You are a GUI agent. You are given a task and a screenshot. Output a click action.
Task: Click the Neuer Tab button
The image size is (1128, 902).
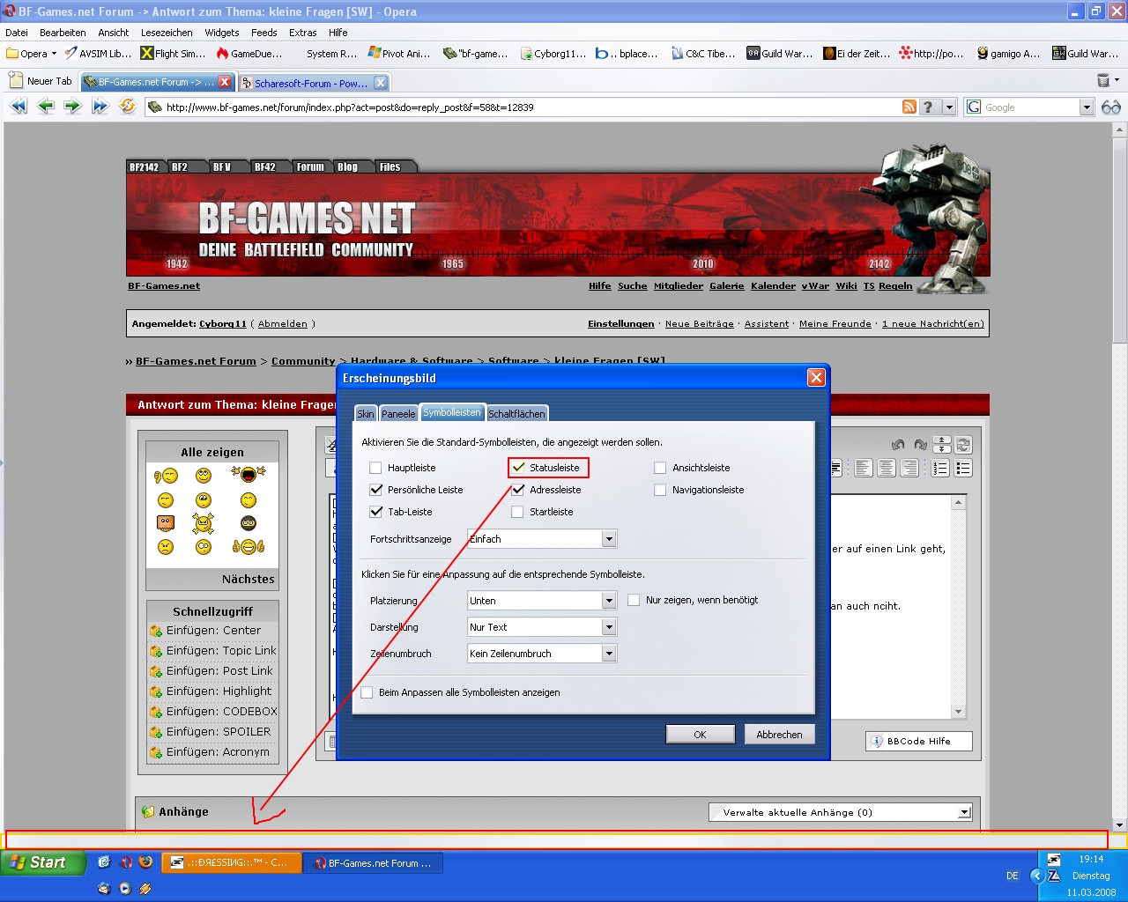[41, 81]
